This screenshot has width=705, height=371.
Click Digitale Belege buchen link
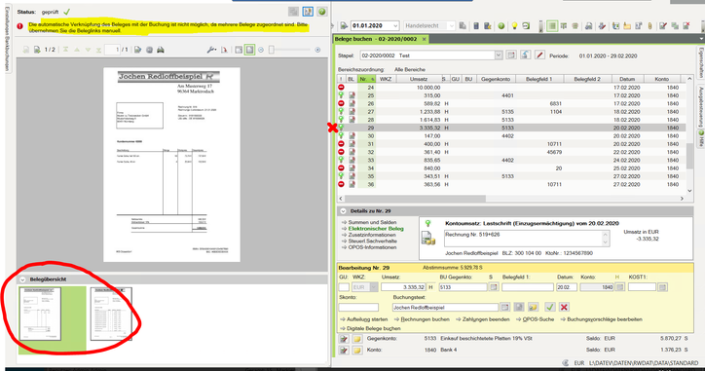[373, 328]
